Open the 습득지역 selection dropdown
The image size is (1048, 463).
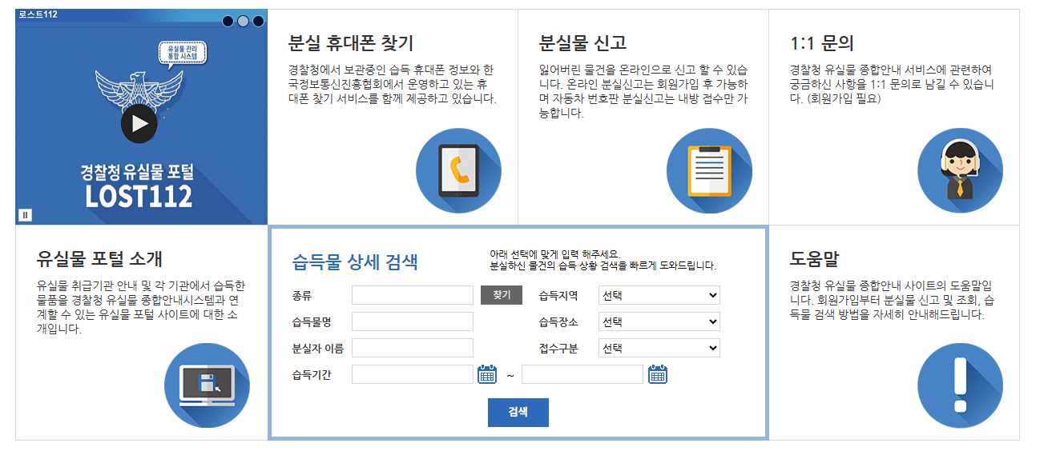click(659, 295)
